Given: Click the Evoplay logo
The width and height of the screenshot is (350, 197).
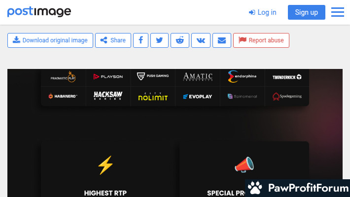Looking at the screenshot, I should point(198,97).
